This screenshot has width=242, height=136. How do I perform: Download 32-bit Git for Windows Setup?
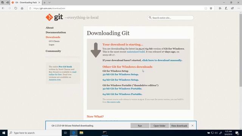click(120, 74)
